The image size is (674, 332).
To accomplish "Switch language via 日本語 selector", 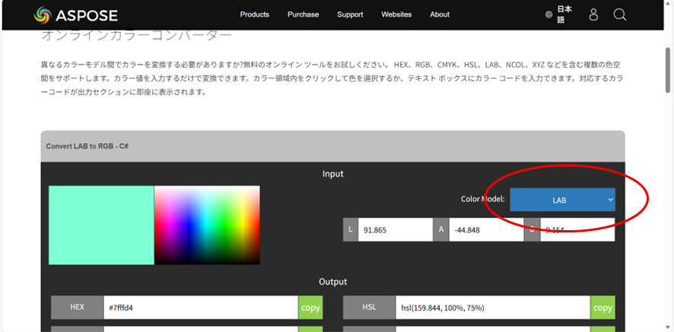I will click(x=564, y=14).
